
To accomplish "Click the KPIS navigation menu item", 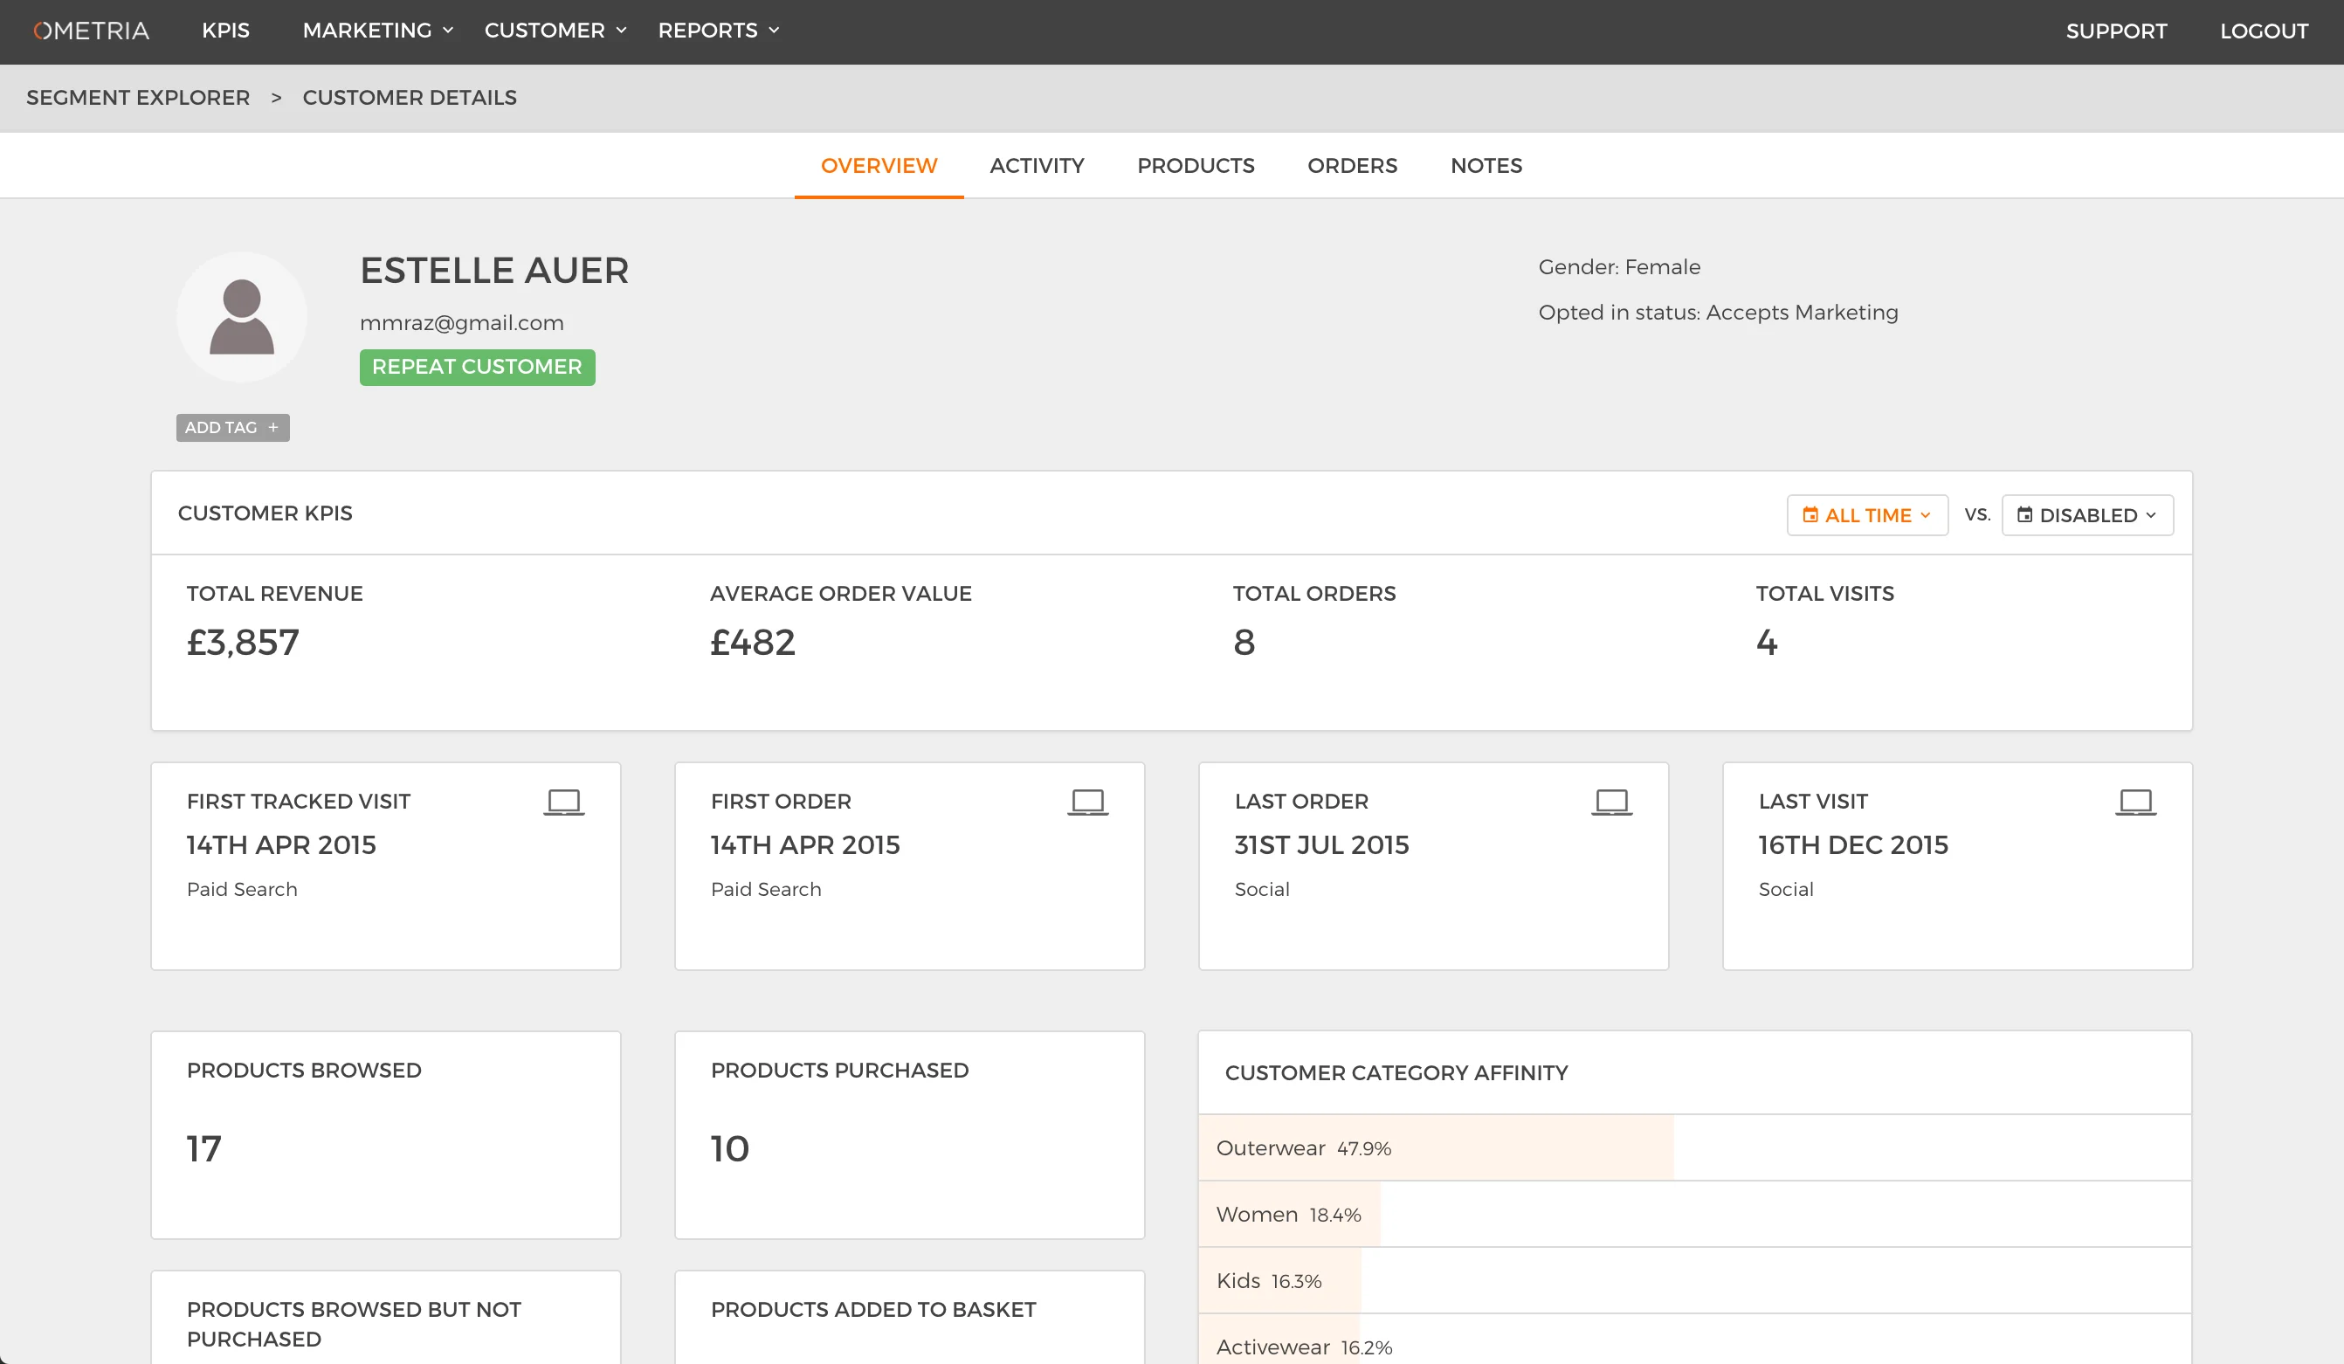I will [x=225, y=29].
